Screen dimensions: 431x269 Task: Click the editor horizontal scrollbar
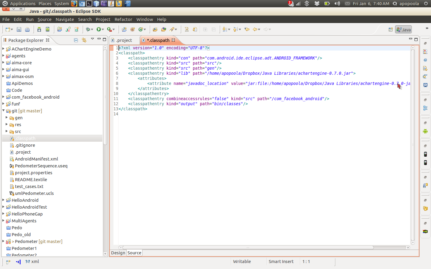(x=248, y=247)
